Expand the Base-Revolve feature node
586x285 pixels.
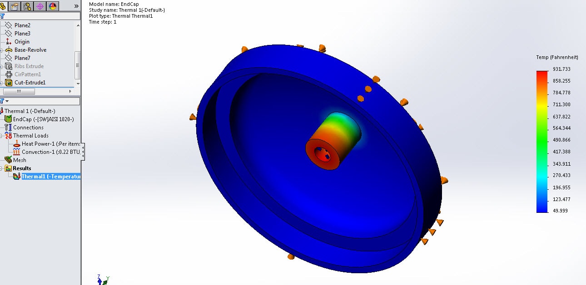[x=1, y=50]
